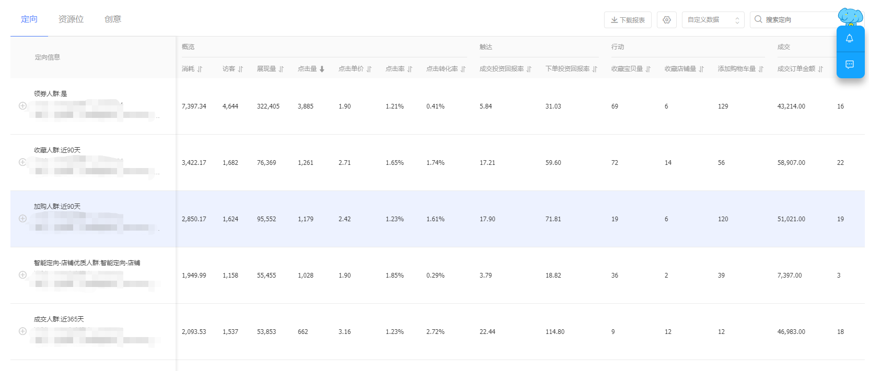Sort by 点击量 using its arrow icon
The image size is (869, 371).
[322, 69]
